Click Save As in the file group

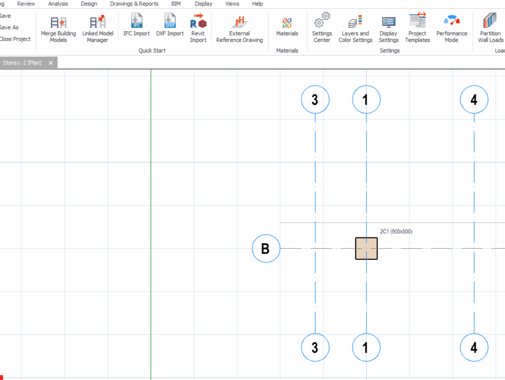(x=9, y=27)
